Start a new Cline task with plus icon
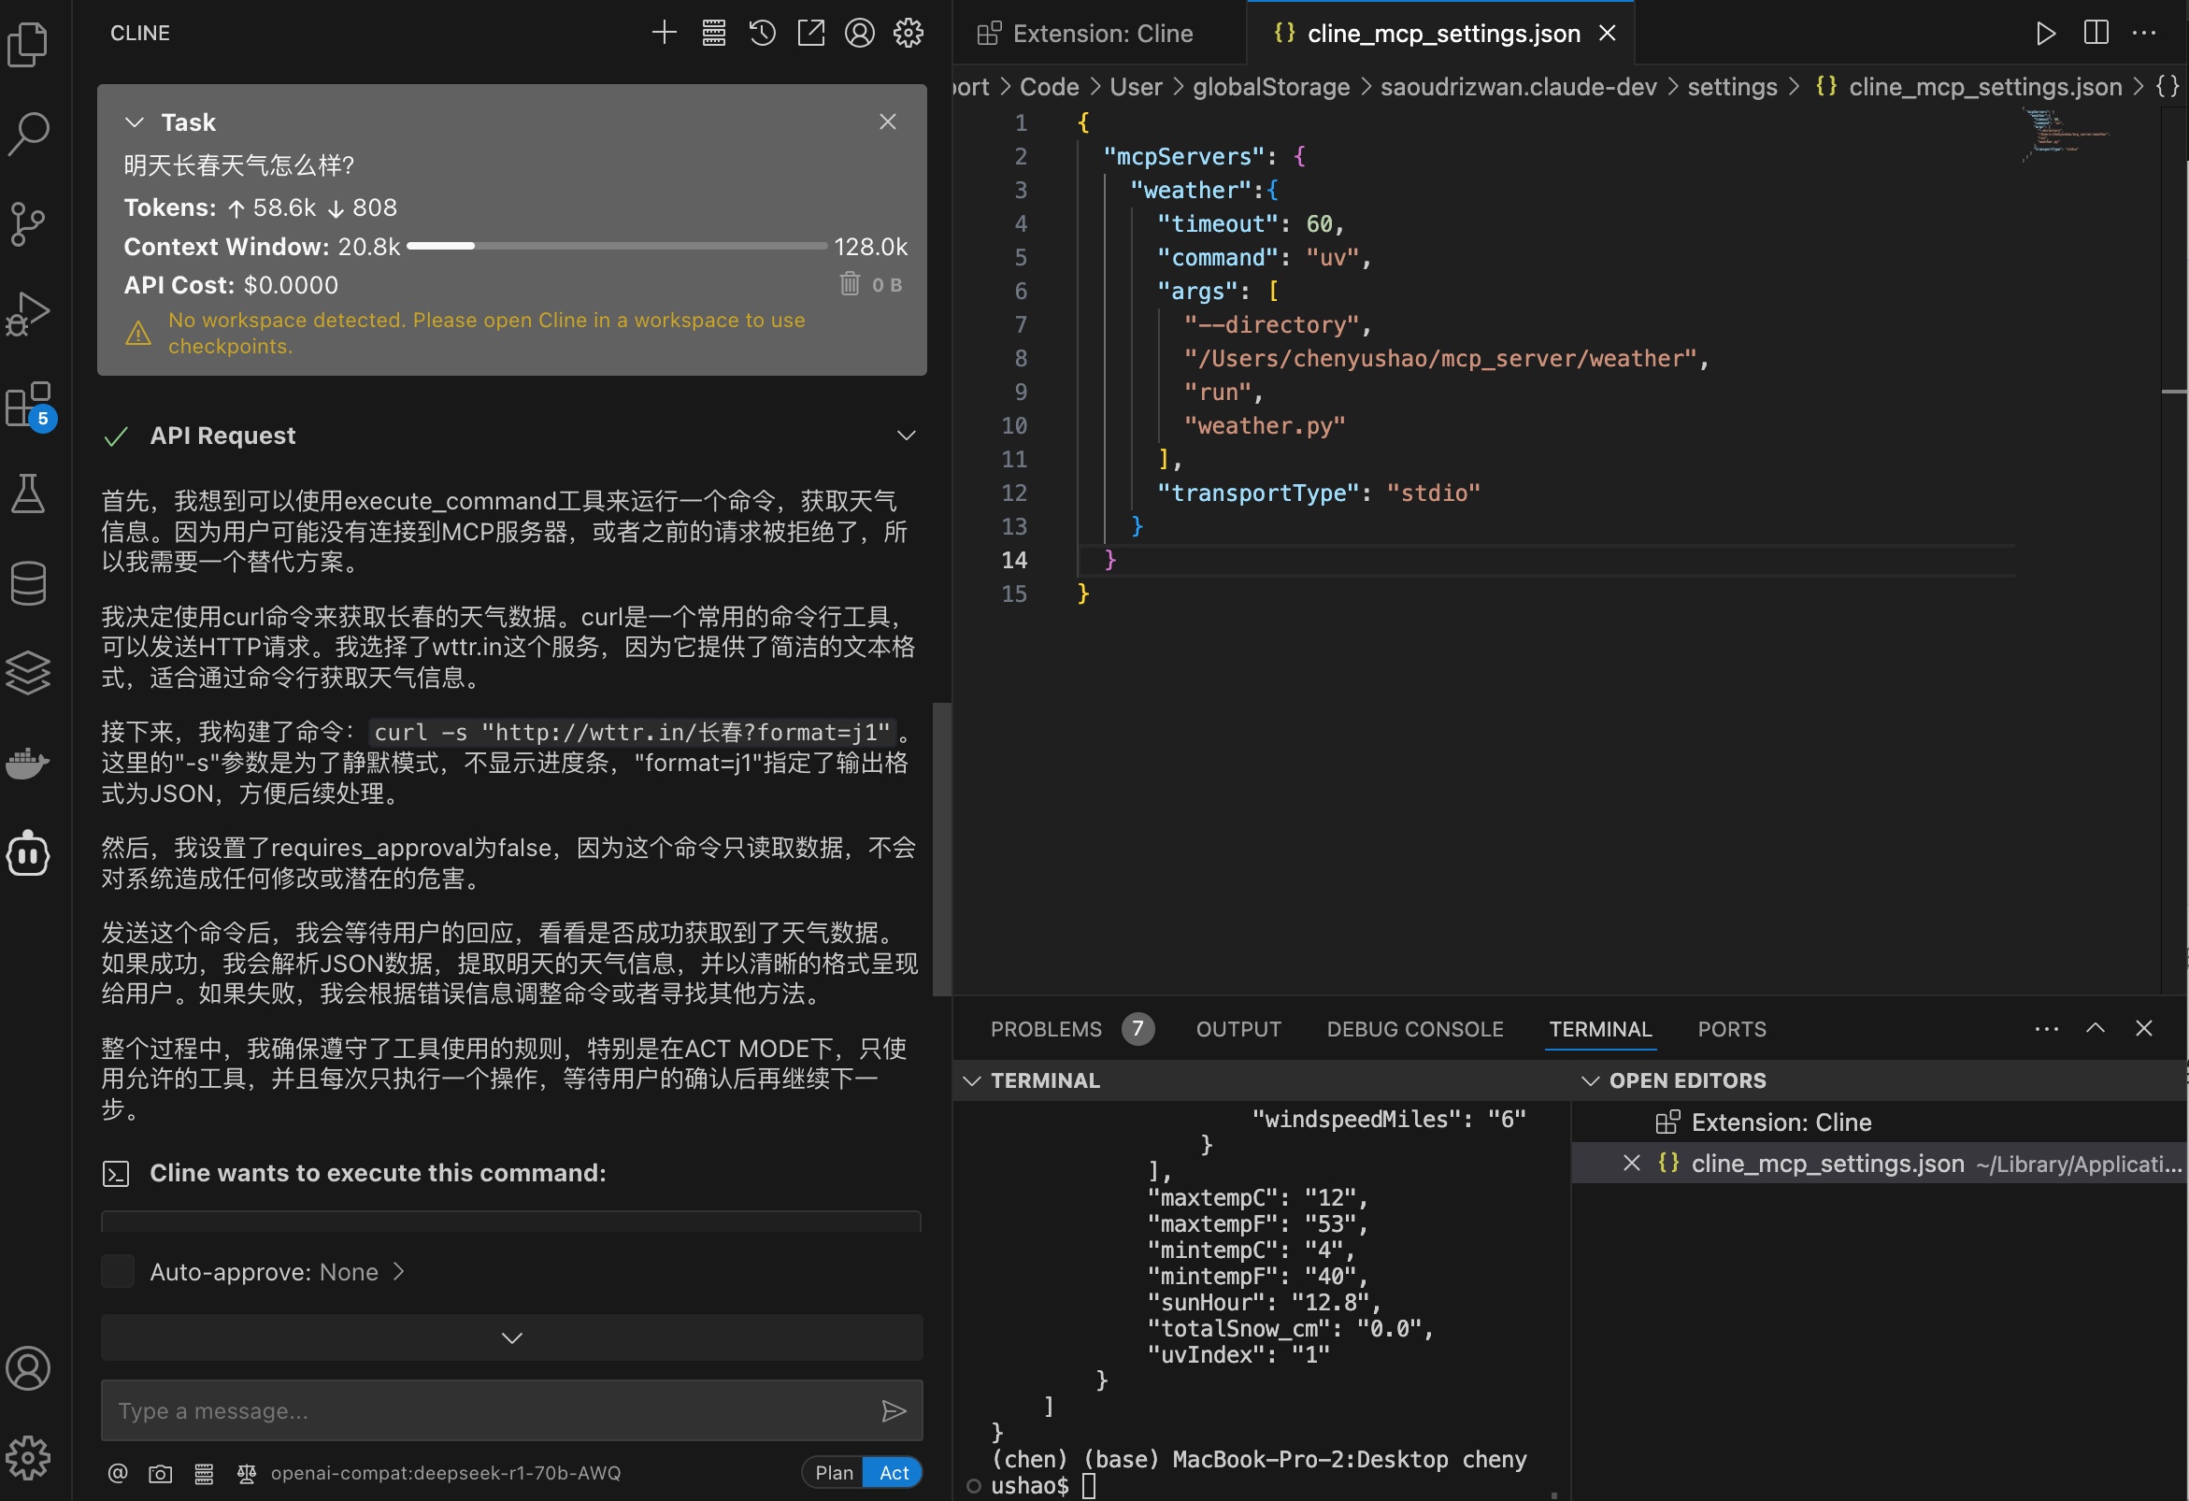The width and height of the screenshot is (2189, 1501). 664,33
